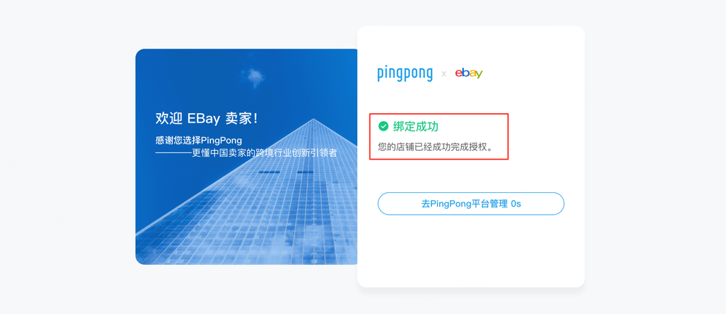Click the 更懂中国卖家的跨境行业创新引领者 tagline
This screenshot has height=314, width=726.
pyautogui.click(x=264, y=153)
